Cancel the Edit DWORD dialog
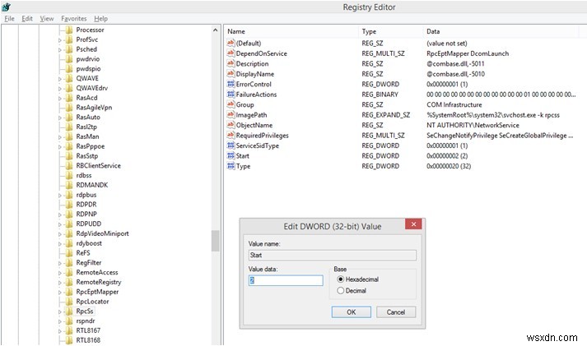 click(396, 312)
